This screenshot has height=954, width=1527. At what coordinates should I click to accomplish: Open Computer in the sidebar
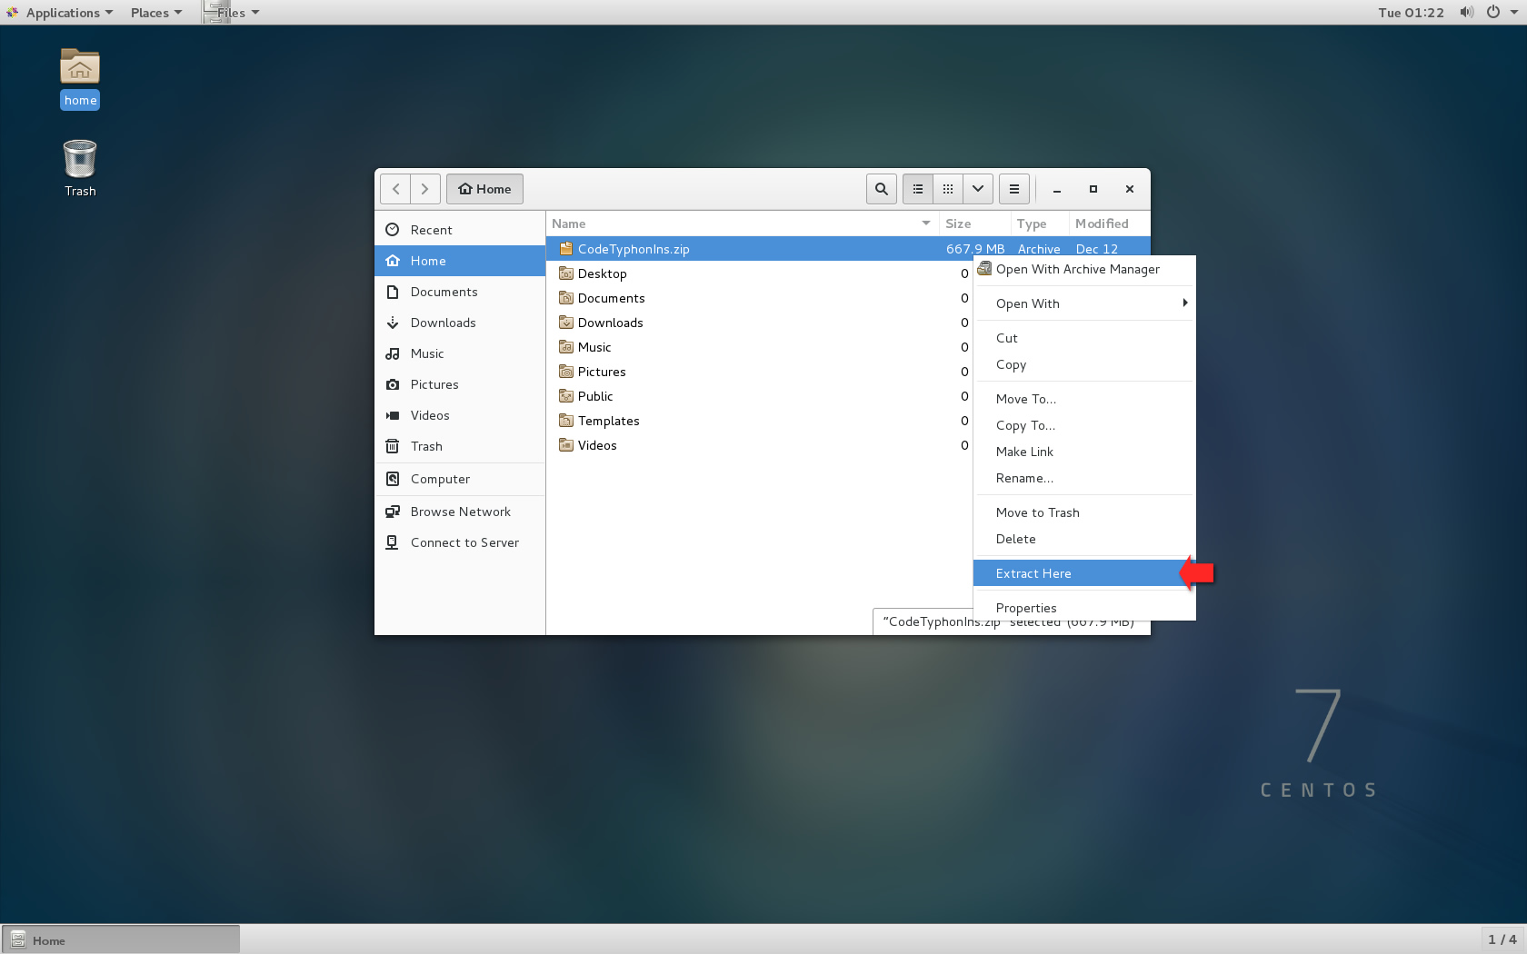coord(460,479)
